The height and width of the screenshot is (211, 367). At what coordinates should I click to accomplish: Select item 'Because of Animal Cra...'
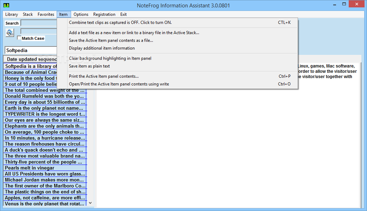coord(30,72)
